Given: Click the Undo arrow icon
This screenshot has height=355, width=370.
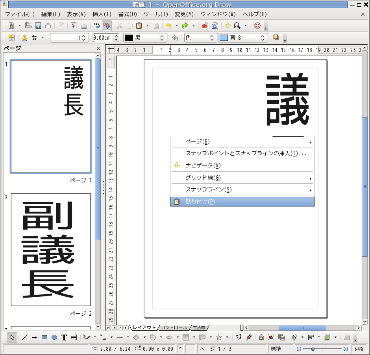Looking at the screenshot, I should 168,26.
